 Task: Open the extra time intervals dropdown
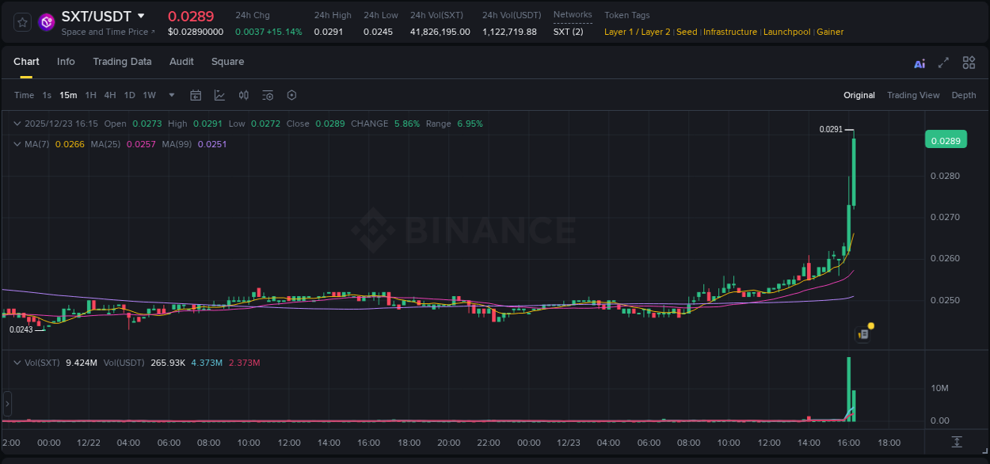(x=170, y=95)
